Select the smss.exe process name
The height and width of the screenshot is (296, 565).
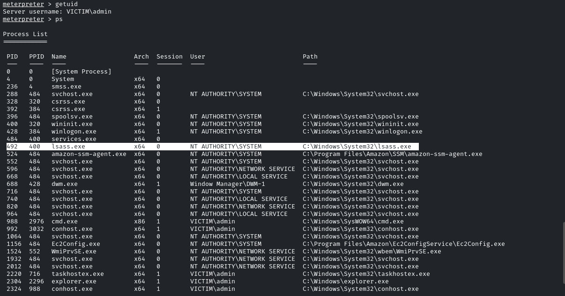tap(67, 87)
